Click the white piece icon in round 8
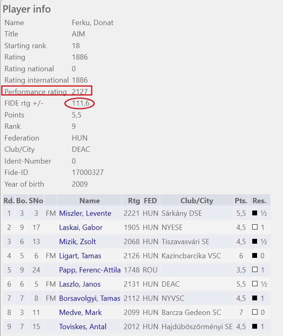The image size is (283, 336). pyautogui.click(x=255, y=313)
